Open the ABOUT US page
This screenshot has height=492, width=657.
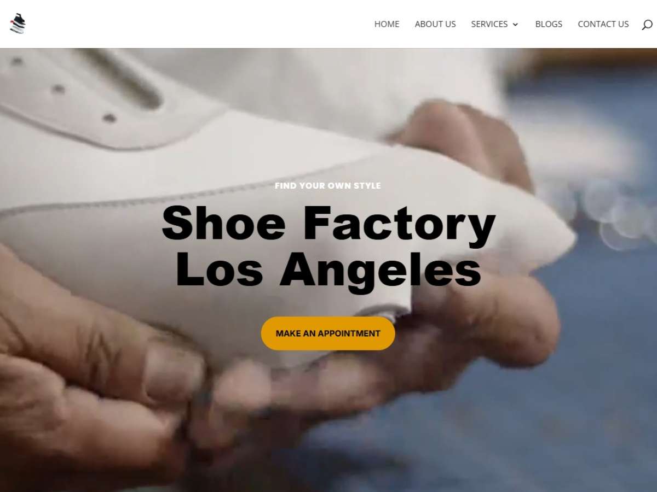pyautogui.click(x=435, y=24)
